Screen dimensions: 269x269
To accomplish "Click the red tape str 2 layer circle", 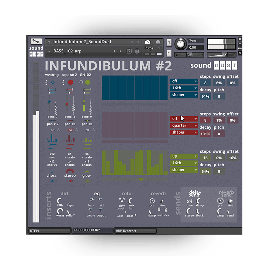I will pos(70,82).
